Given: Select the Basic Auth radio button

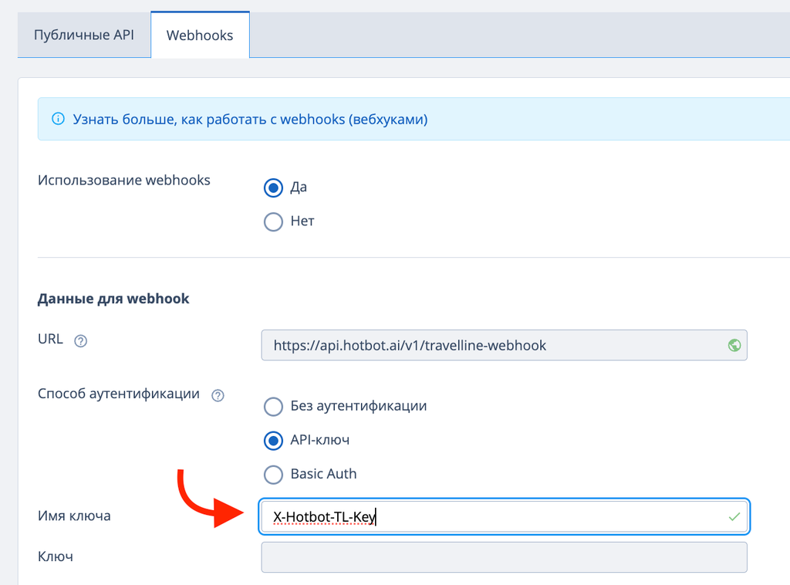Looking at the screenshot, I should point(273,474).
